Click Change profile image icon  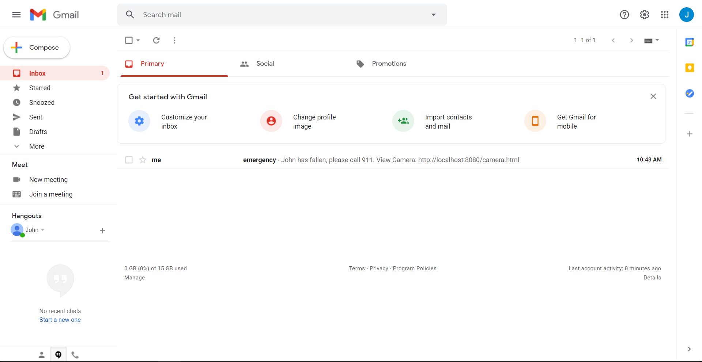(x=271, y=121)
